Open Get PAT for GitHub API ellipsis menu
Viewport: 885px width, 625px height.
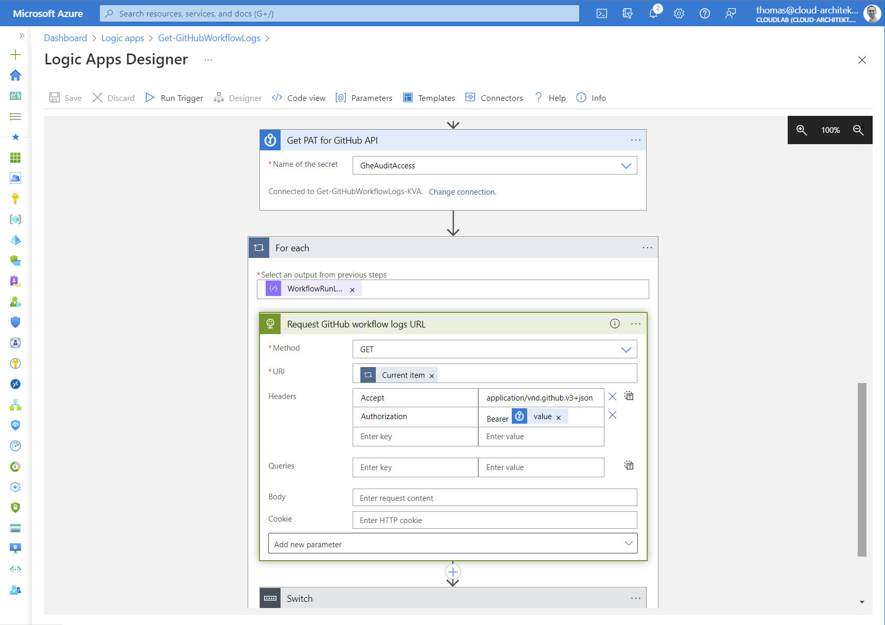[x=636, y=140]
